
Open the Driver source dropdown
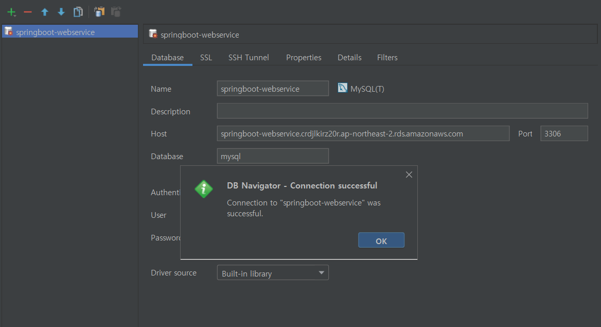(273, 273)
